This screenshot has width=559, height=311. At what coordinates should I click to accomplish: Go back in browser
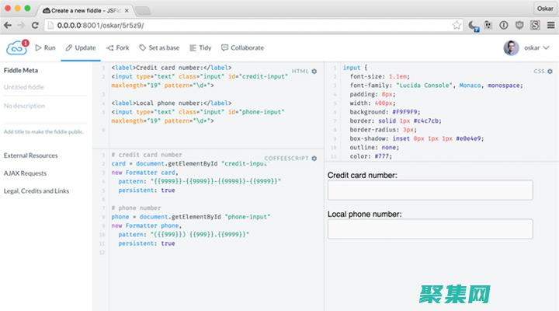8,26
